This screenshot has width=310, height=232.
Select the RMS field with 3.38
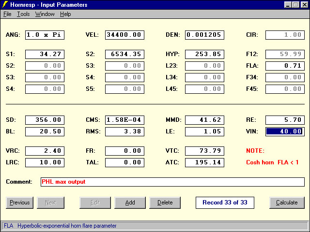click(124, 131)
